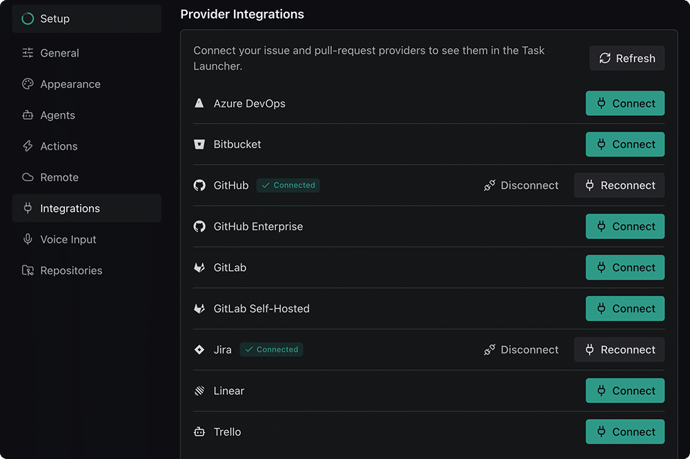Image resolution: width=690 pixels, height=459 pixels.
Task: Select Remote in the sidebar
Action: [87, 177]
